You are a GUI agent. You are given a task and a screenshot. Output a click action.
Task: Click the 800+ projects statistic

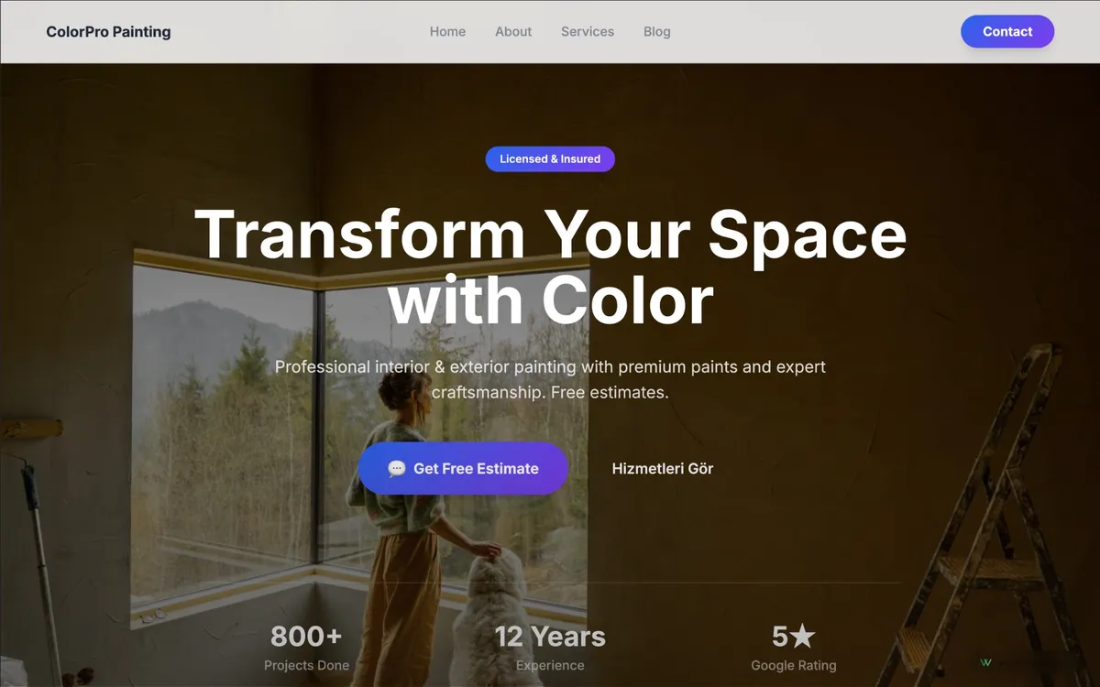point(306,636)
